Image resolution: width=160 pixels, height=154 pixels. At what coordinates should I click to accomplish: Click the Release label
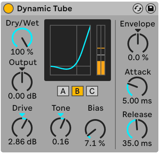click(x=137, y=114)
